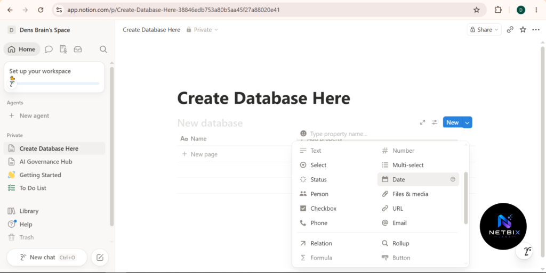Add a URL property

click(x=418, y=209)
